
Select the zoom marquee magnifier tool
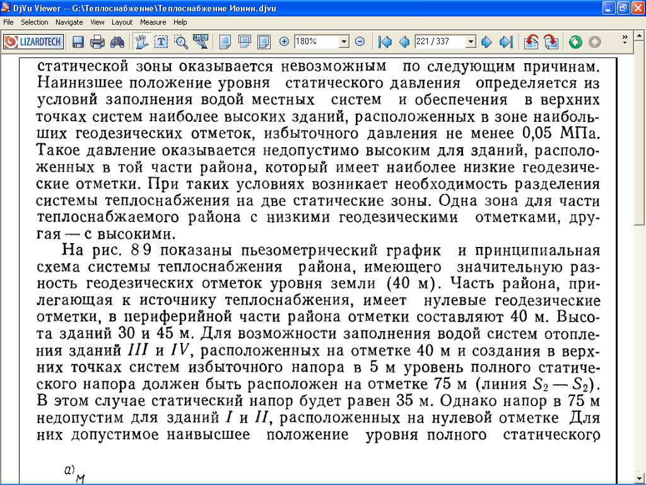click(181, 42)
